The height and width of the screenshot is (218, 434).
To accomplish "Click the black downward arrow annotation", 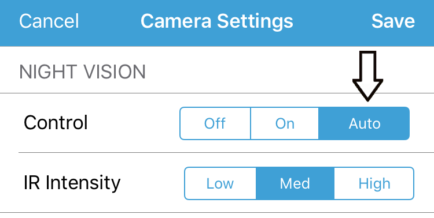I will click(x=367, y=76).
